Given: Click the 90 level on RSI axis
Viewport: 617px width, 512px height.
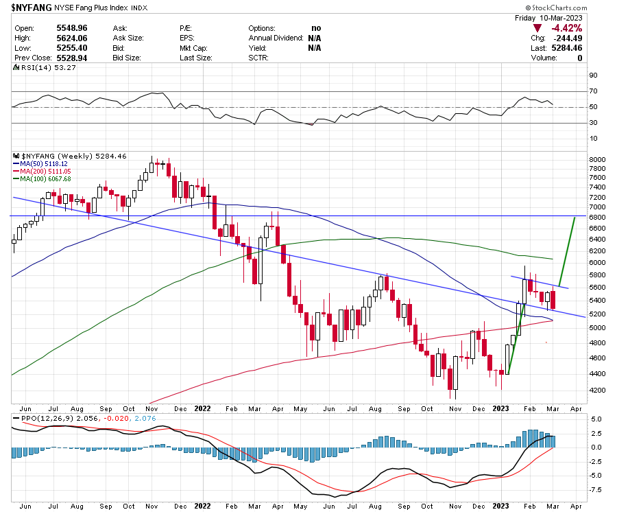Looking at the screenshot, I should point(593,75).
